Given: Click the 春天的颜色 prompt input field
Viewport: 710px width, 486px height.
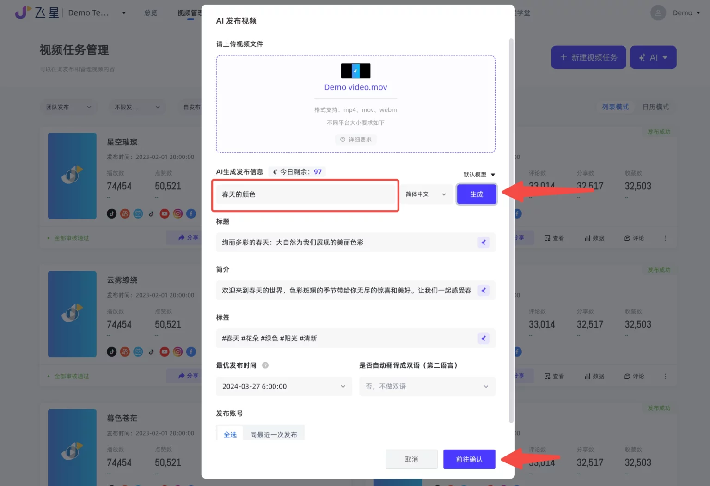Looking at the screenshot, I should 305,194.
